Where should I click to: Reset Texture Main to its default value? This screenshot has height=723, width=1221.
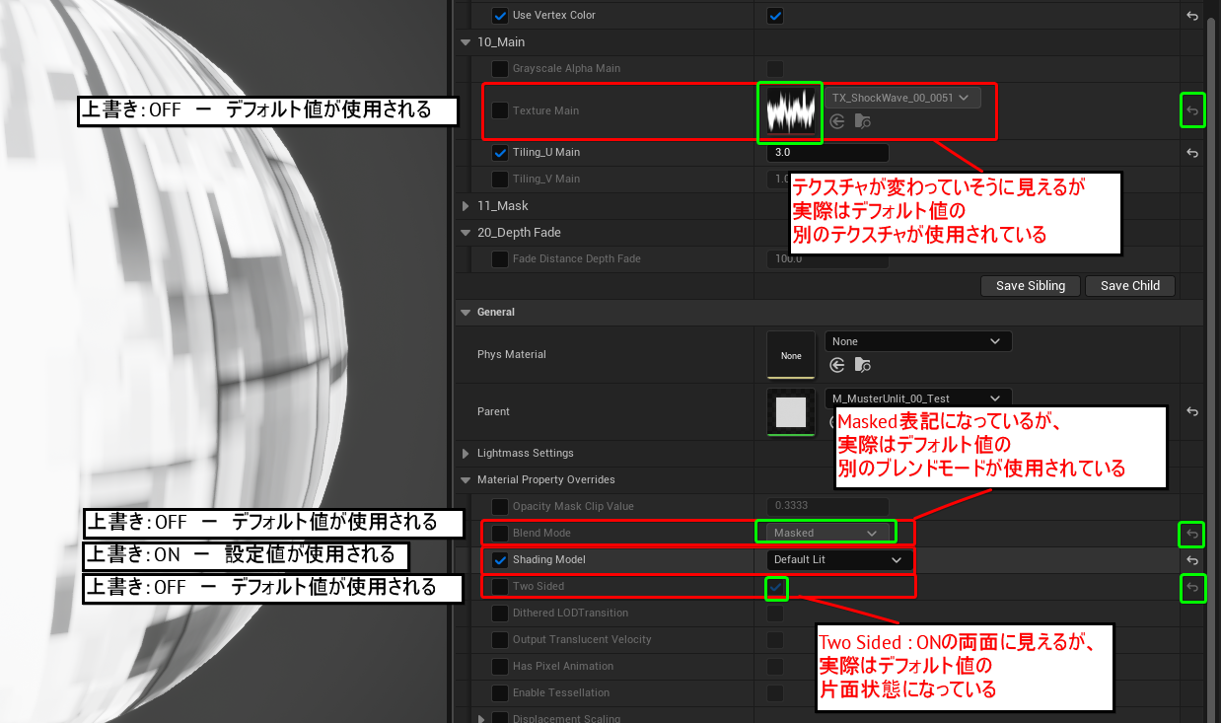[x=1191, y=111]
